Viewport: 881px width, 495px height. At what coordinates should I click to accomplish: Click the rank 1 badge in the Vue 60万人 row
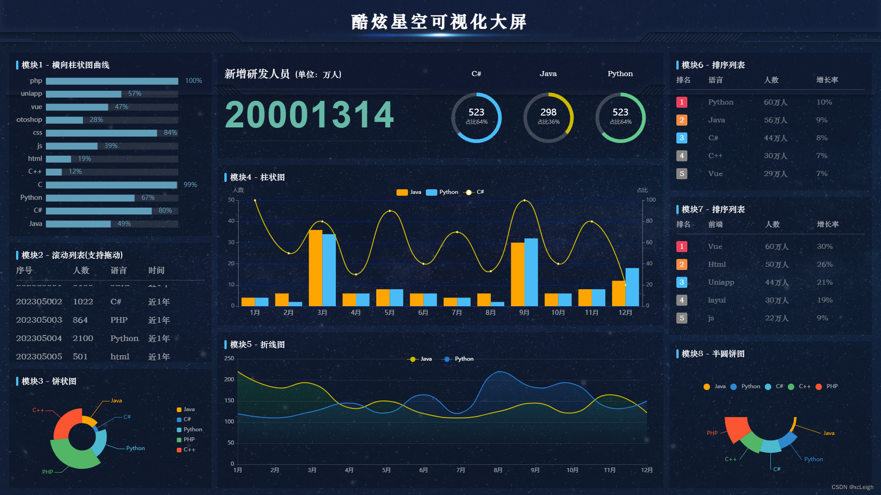pyautogui.click(x=681, y=247)
